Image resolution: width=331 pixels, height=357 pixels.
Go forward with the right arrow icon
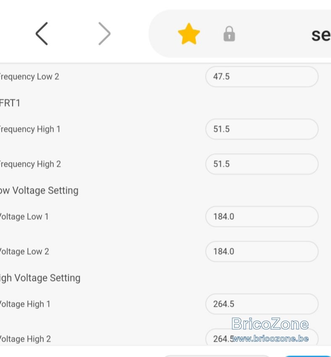click(x=105, y=34)
